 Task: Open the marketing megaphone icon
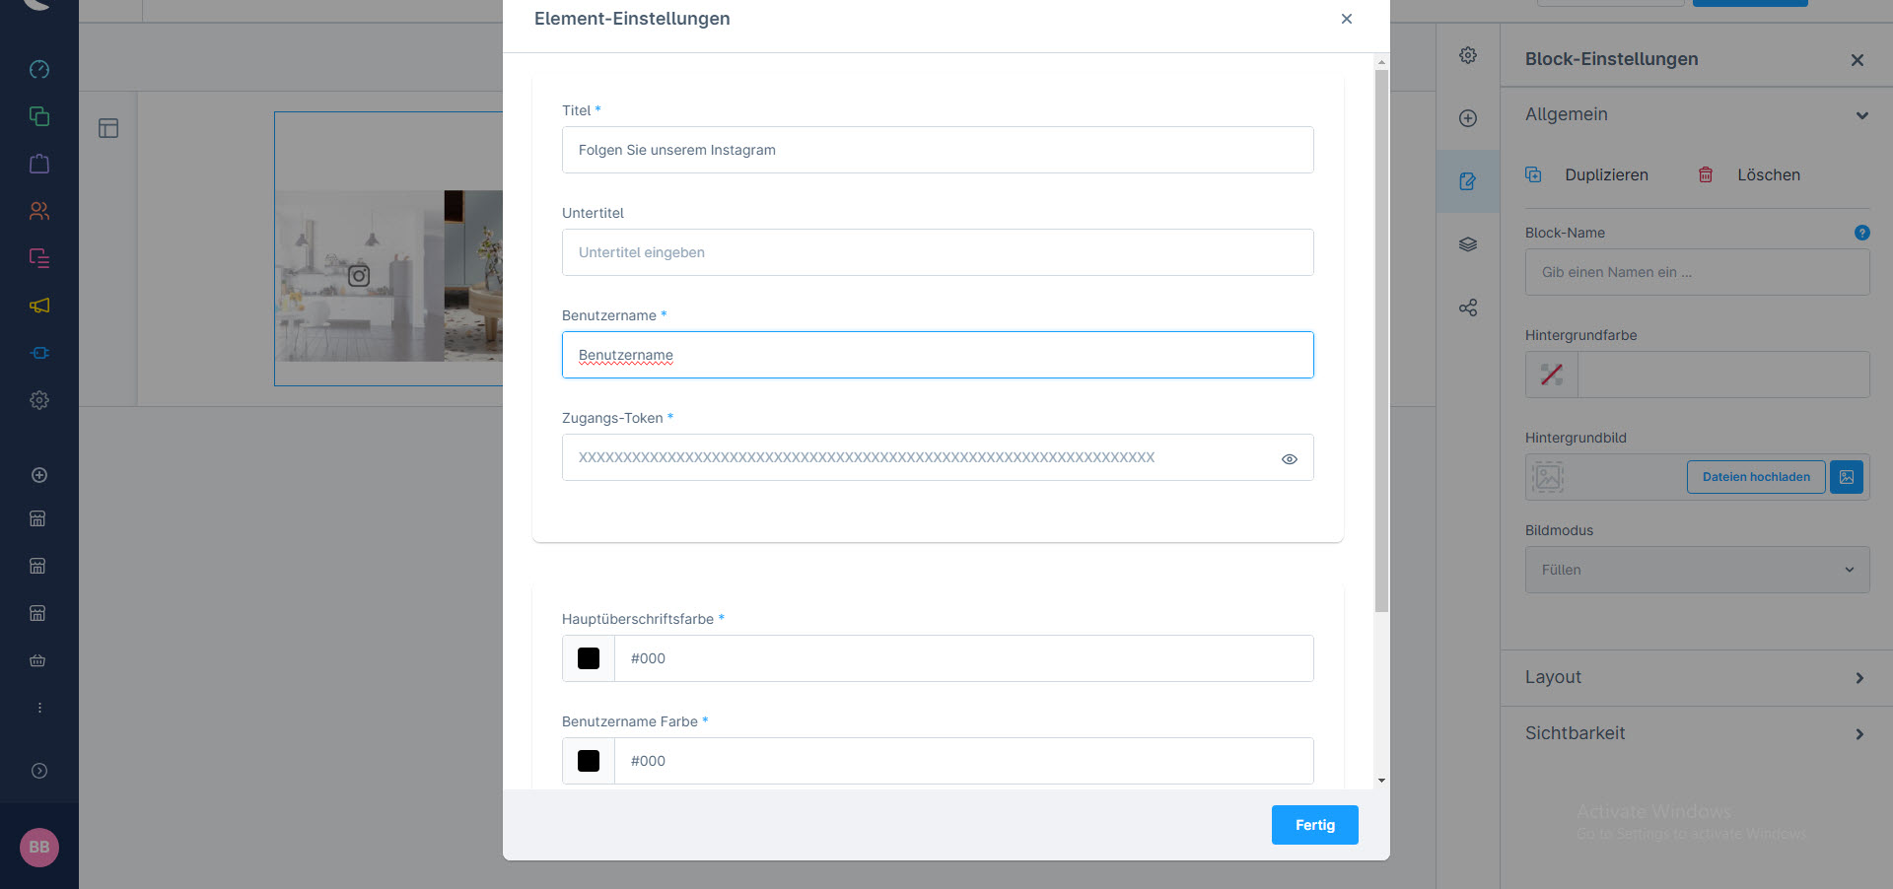[39, 306]
